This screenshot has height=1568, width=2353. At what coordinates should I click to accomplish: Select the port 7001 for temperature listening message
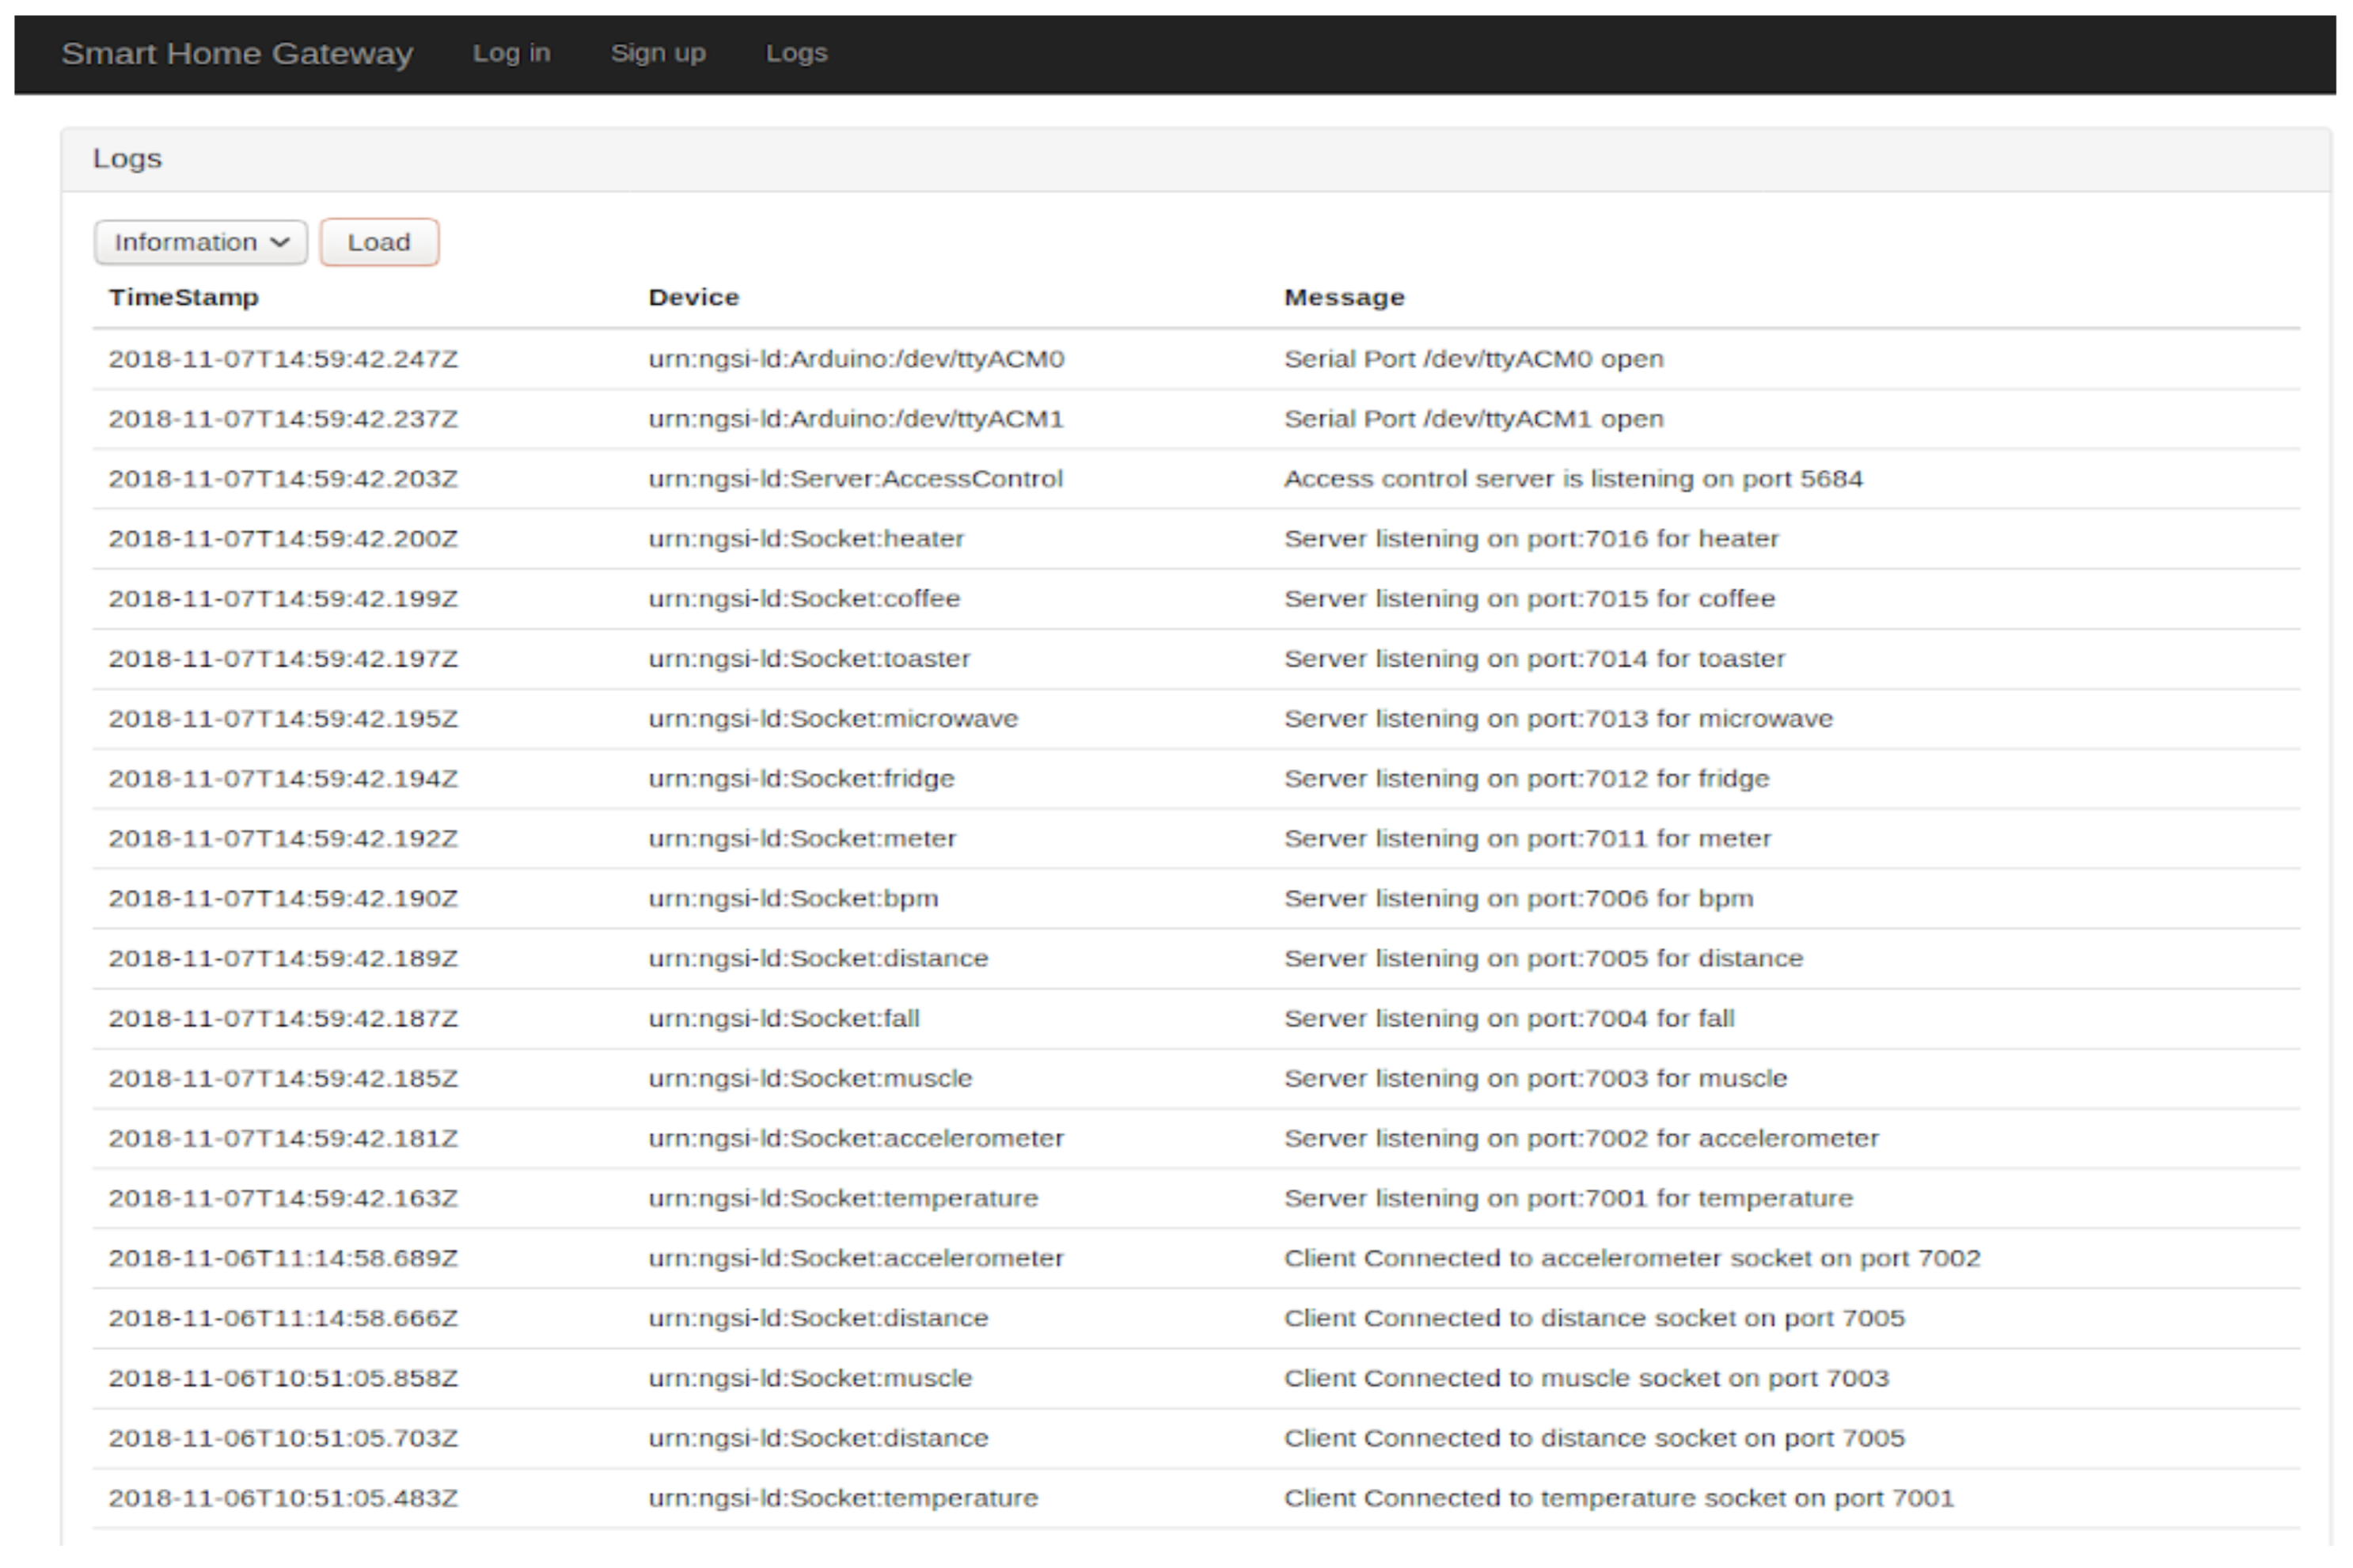(x=1567, y=1199)
